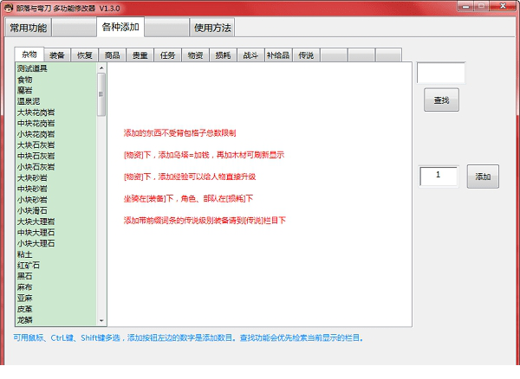The image size is (520, 379).
Task: Select 中块花岗岩 in the item list
Action: click(56, 123)
